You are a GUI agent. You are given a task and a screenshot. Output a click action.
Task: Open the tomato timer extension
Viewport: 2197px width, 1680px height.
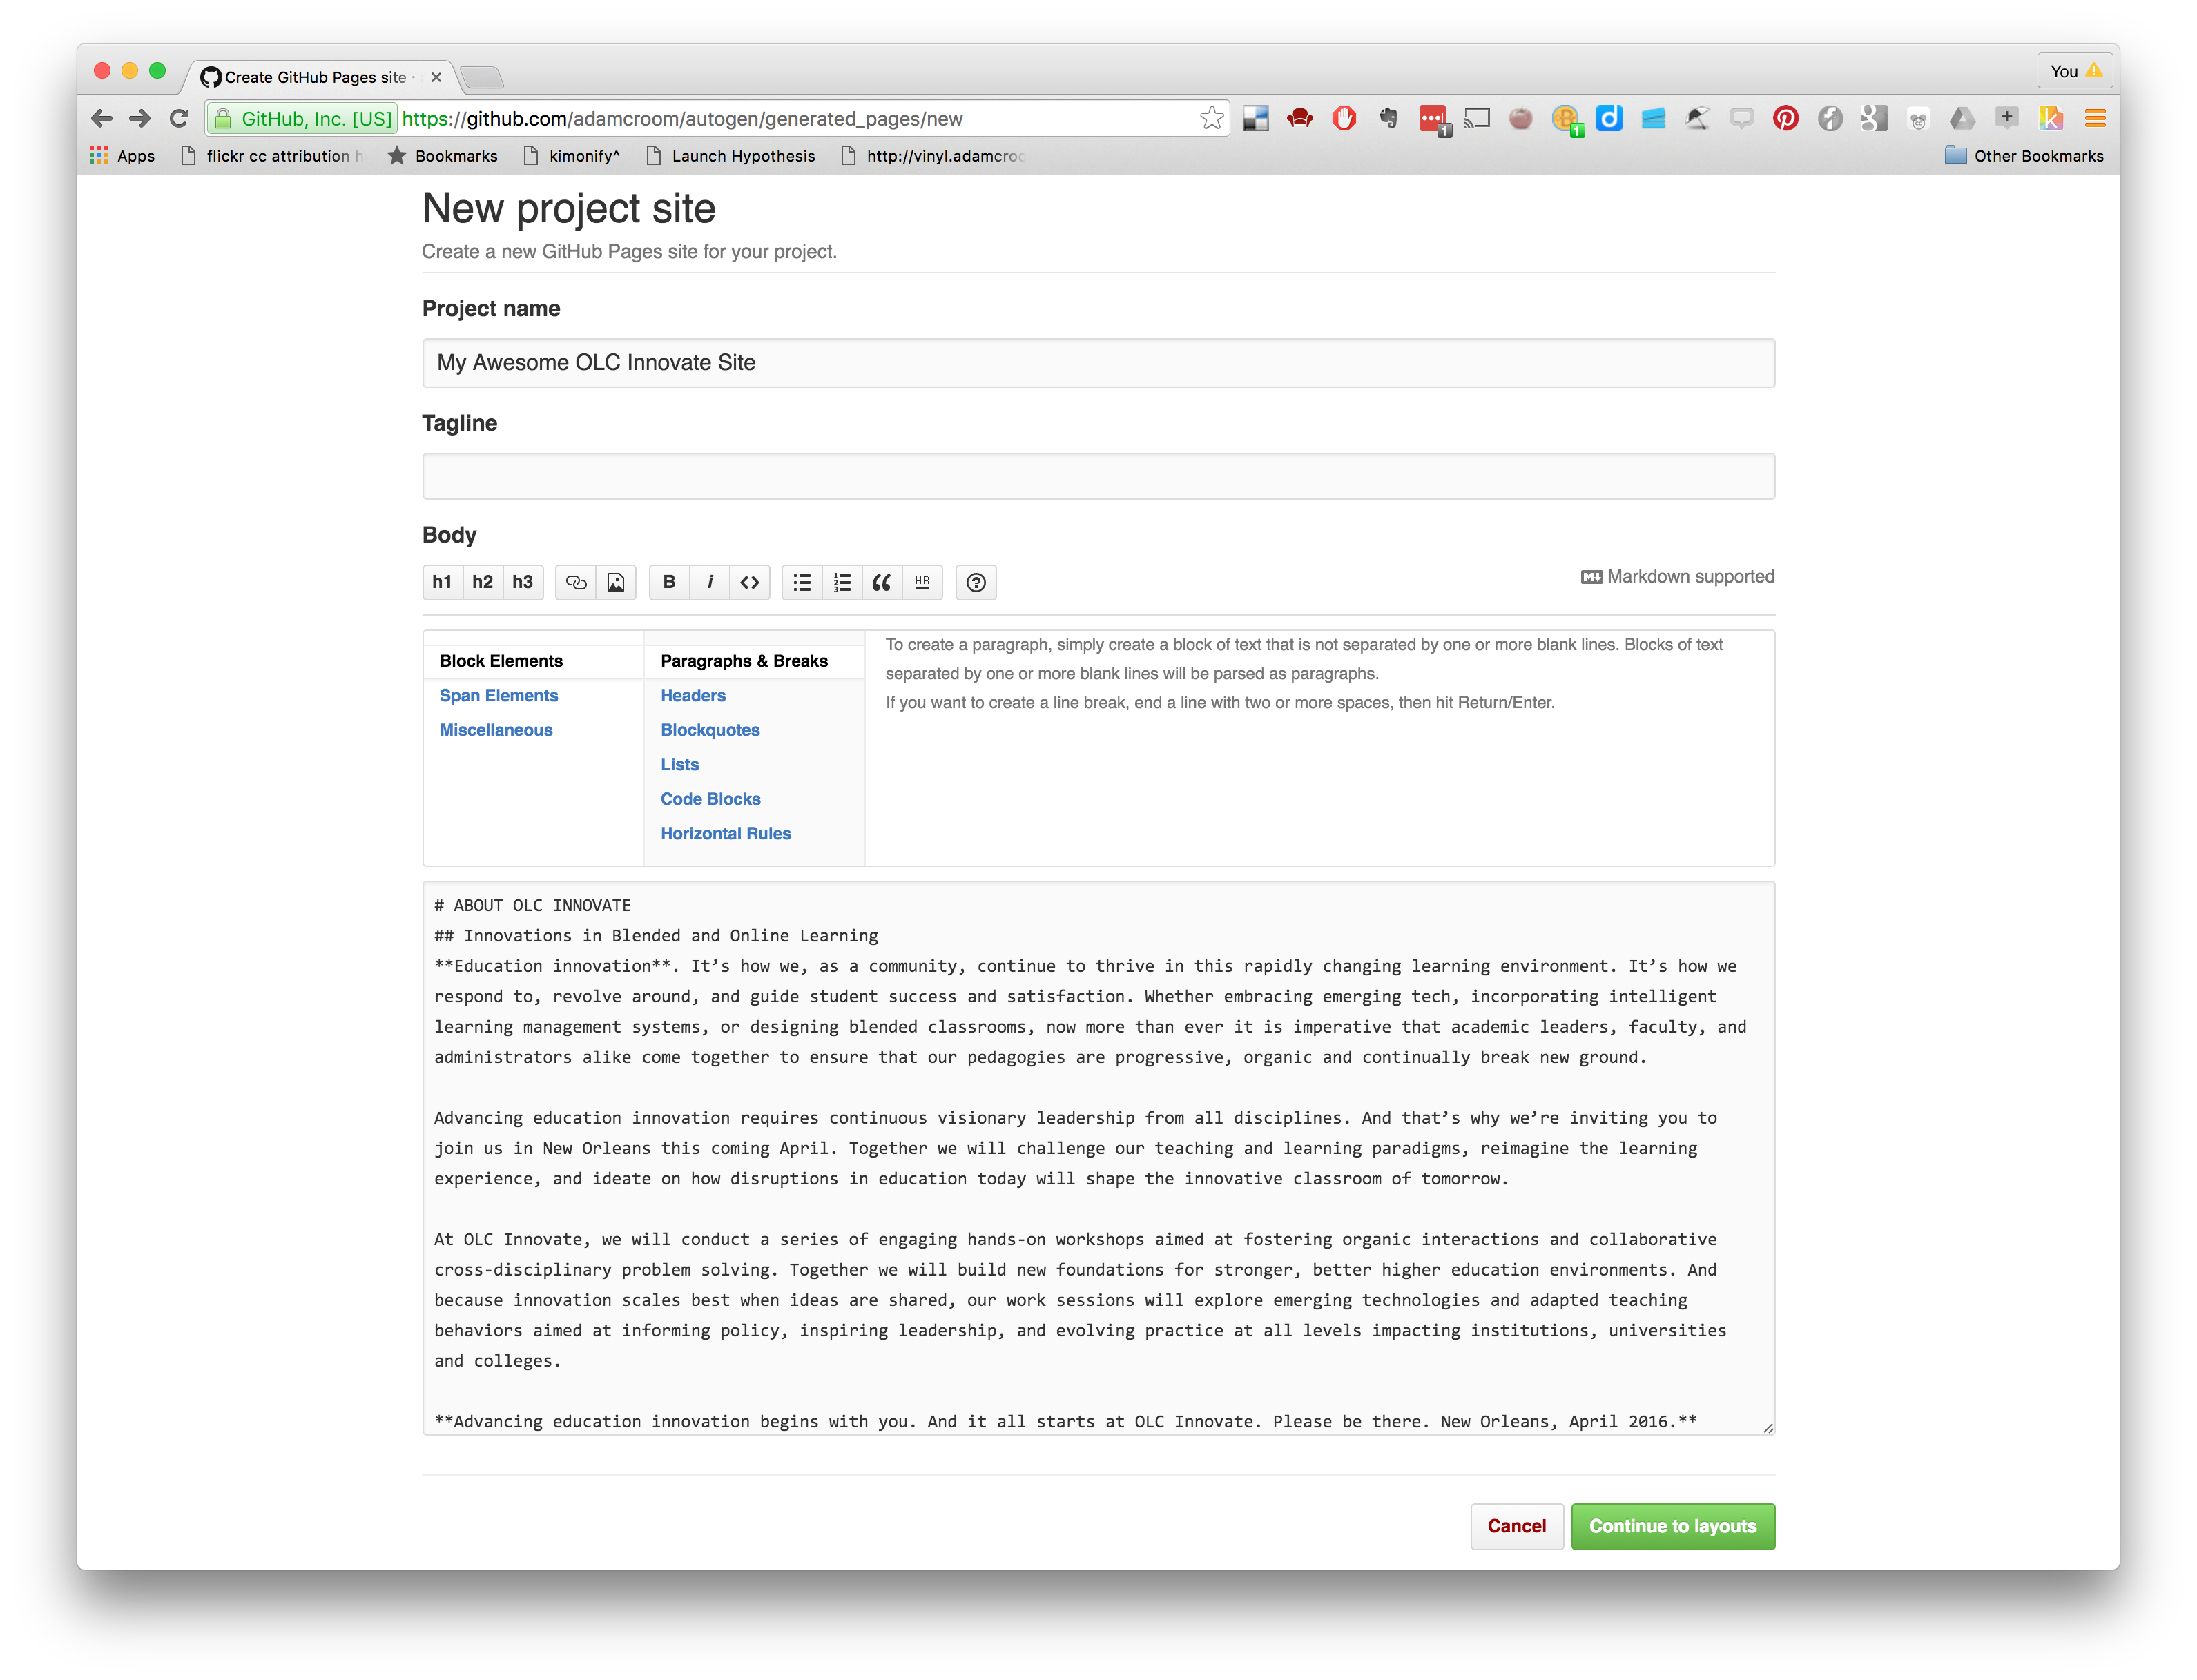[1520, 119]
